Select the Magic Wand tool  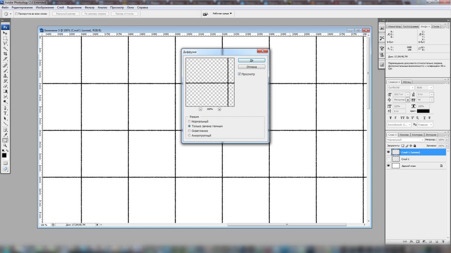(5, 49)
